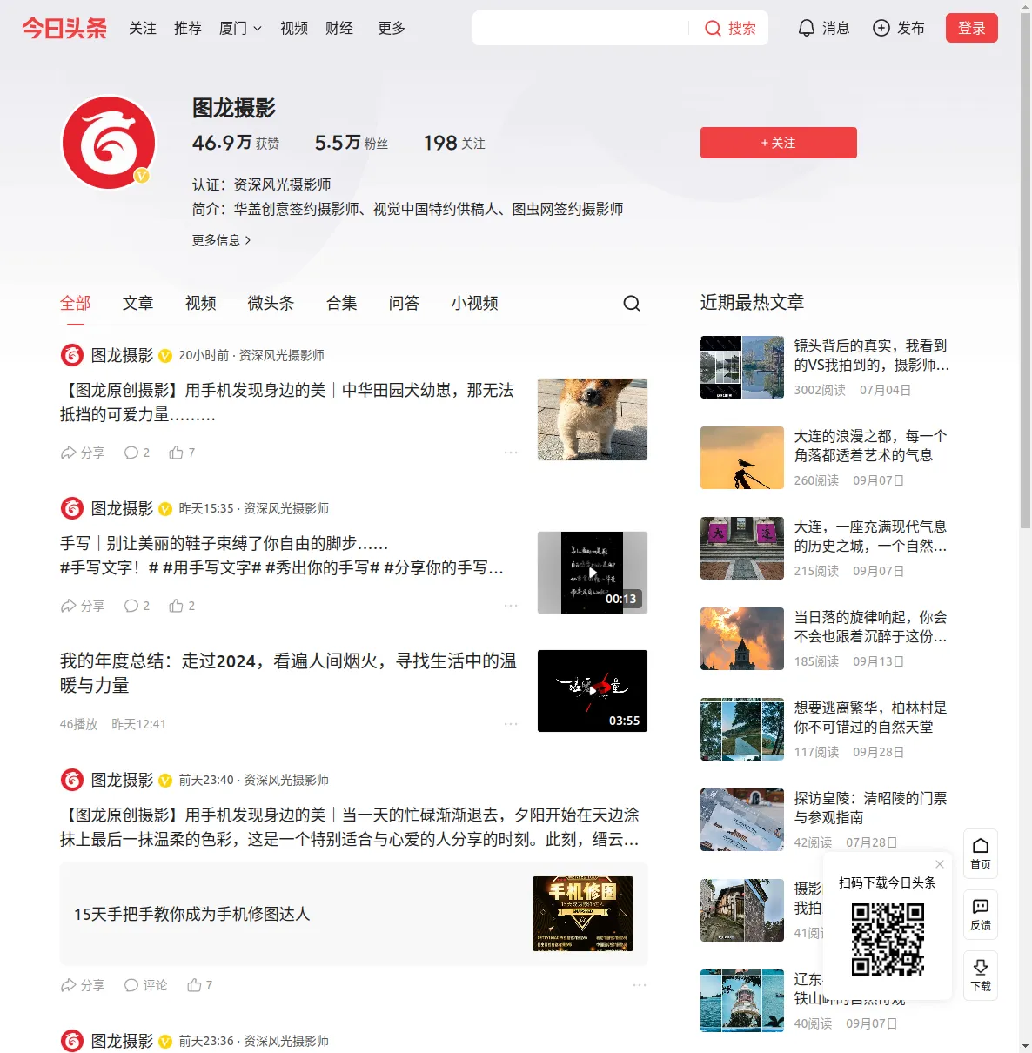
Task: Open comments on the 中华田园犬幼崽 post
Action: pos(137,453)
